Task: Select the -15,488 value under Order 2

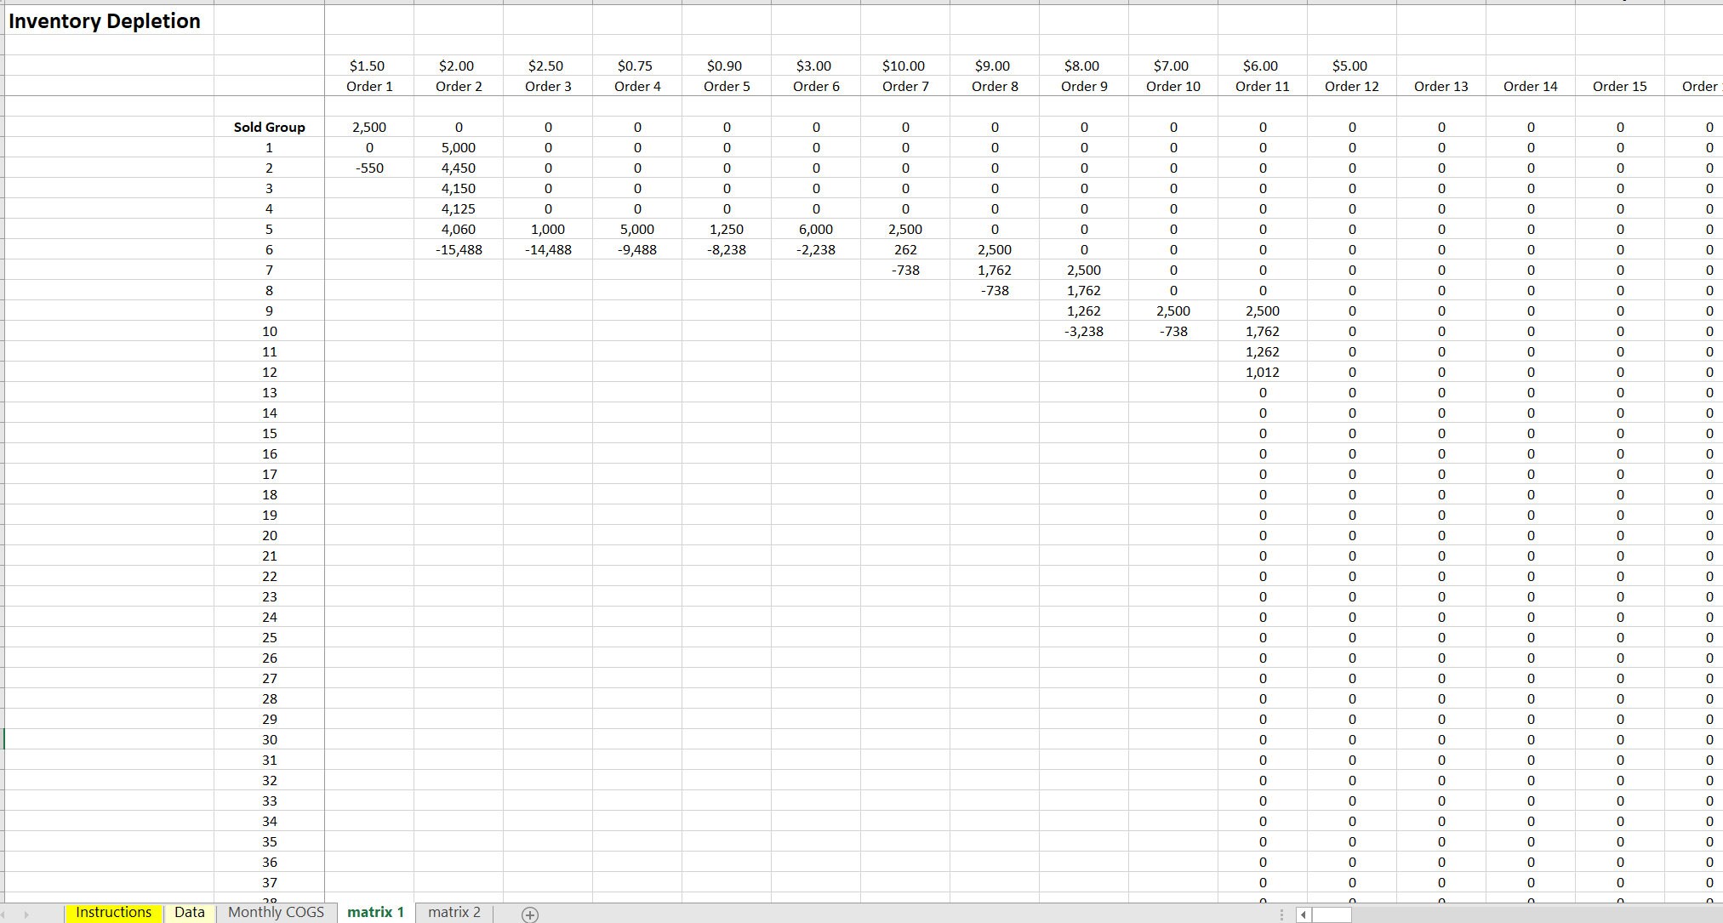Action: point(459,249)
